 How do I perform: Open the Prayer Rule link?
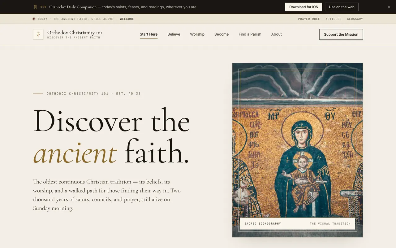click(309, 19)
